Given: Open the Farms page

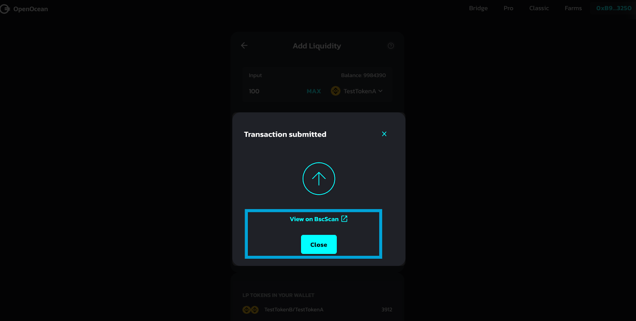Looking at the screenshot, I should pos(573,8).
